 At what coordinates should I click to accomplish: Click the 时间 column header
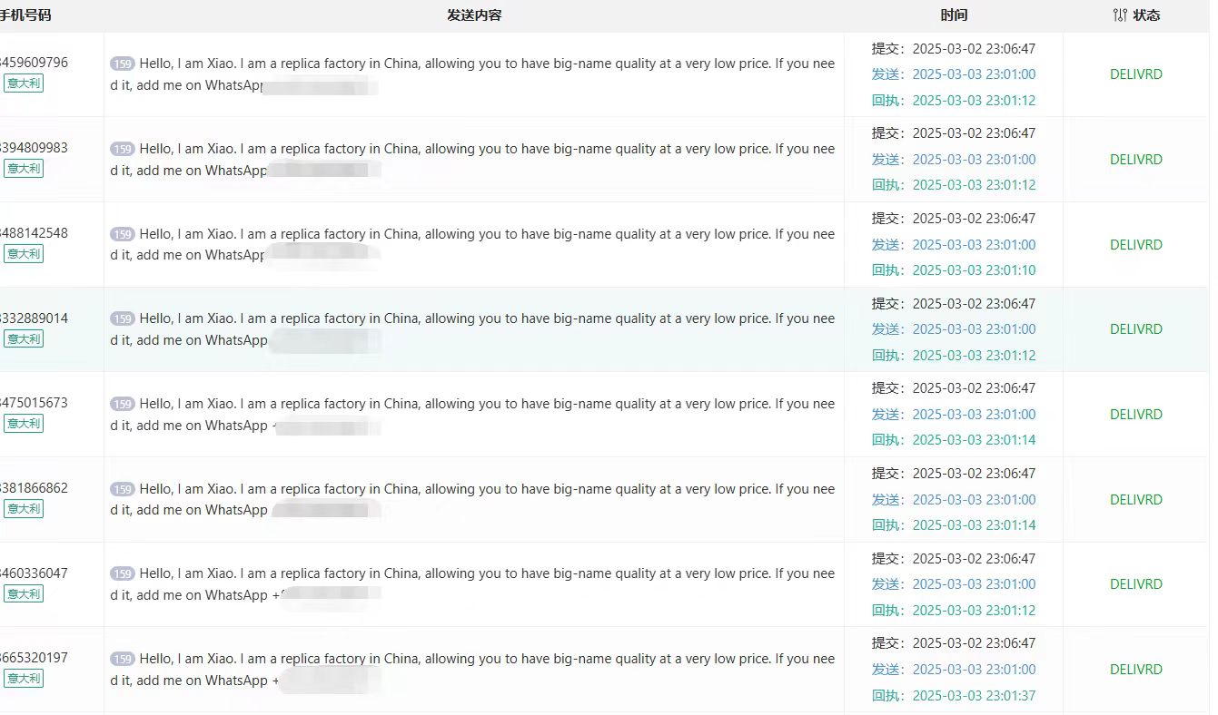(954, 15)
